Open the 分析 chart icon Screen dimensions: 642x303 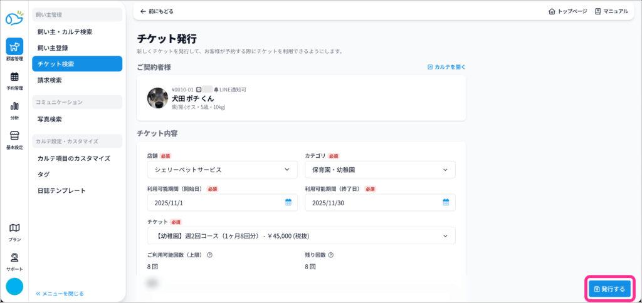[14, 109]
